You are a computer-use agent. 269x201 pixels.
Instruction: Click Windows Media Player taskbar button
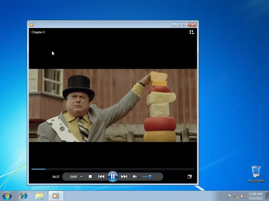pos(56,196)
